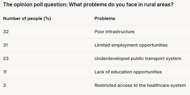The image size is (190, 95).
Task: Click the opinion poll question heading
Action: click(x=88, y=5)
